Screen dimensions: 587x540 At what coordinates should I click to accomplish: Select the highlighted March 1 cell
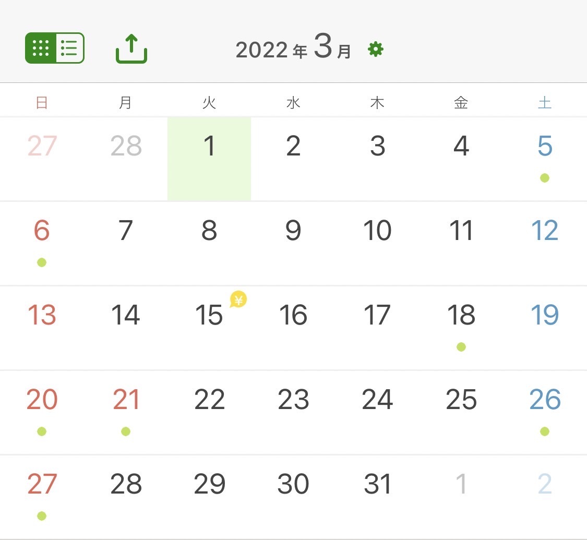click(209, 158)
